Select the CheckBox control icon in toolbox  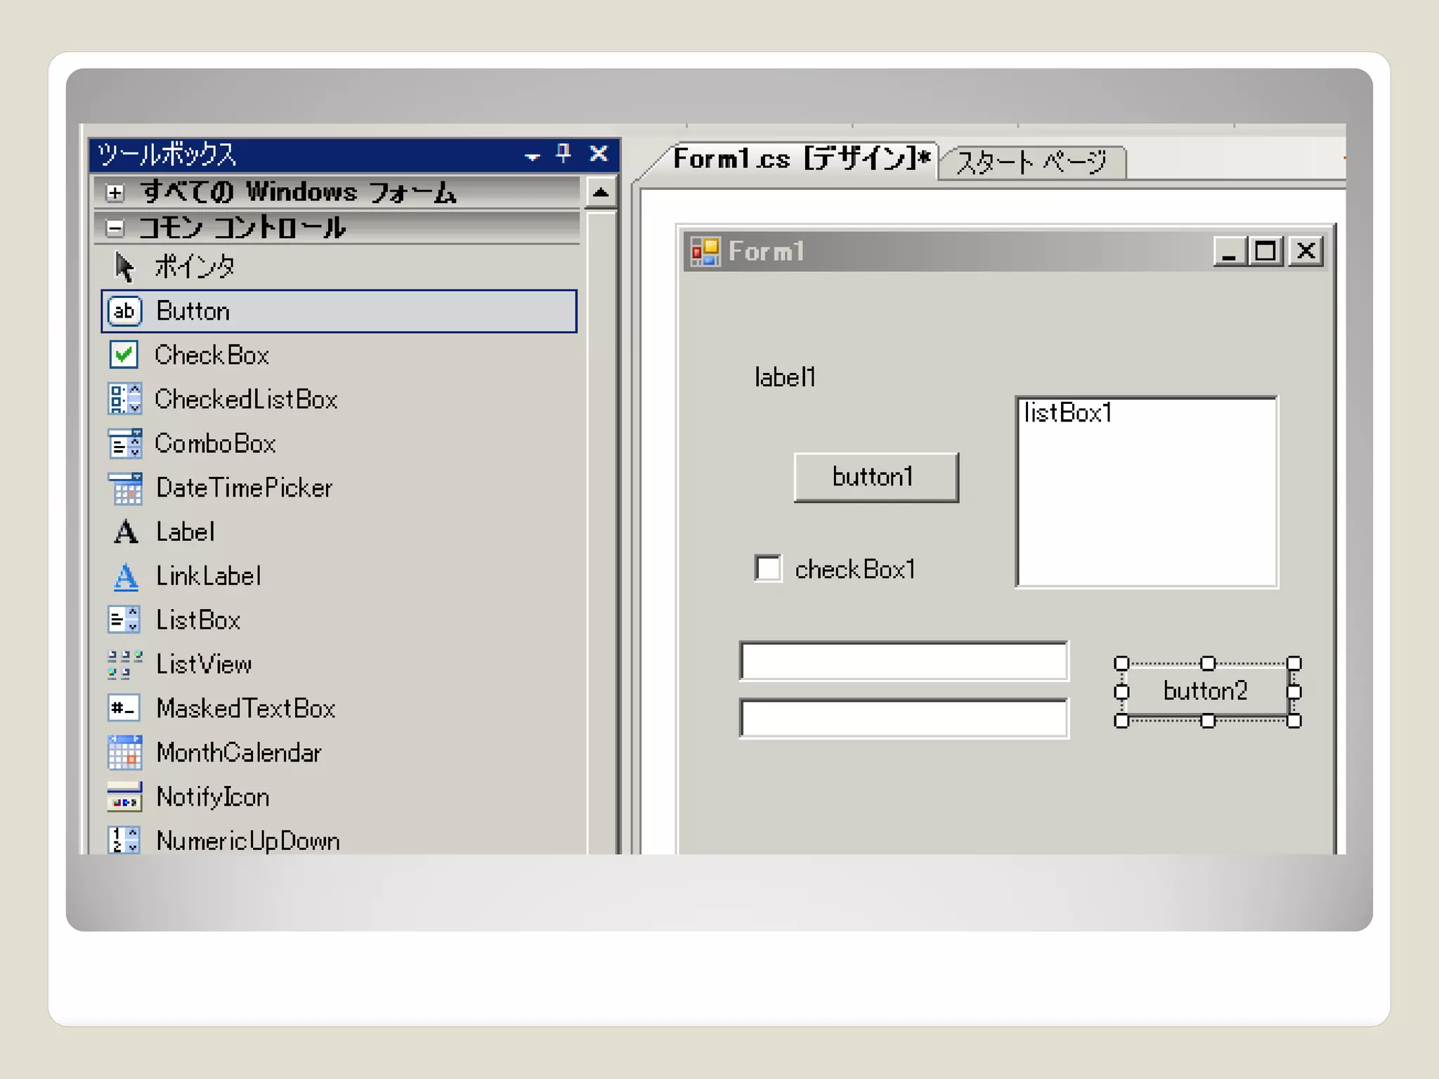[x=124, y=355]
